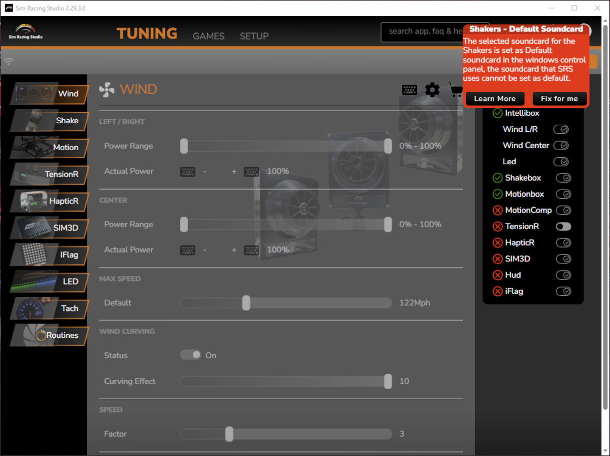Click the green check icon next to Shakebox
The height and width of the screenshot is (456, 610).
[x=497, y=178]
